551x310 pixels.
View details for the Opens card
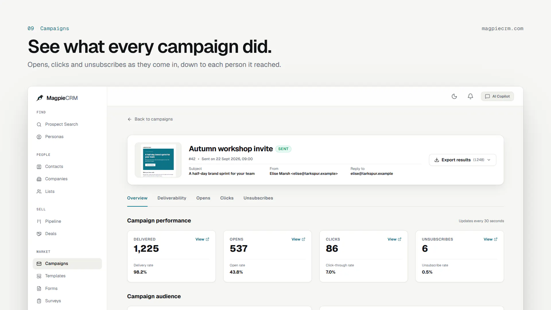[x=298, y=239]
